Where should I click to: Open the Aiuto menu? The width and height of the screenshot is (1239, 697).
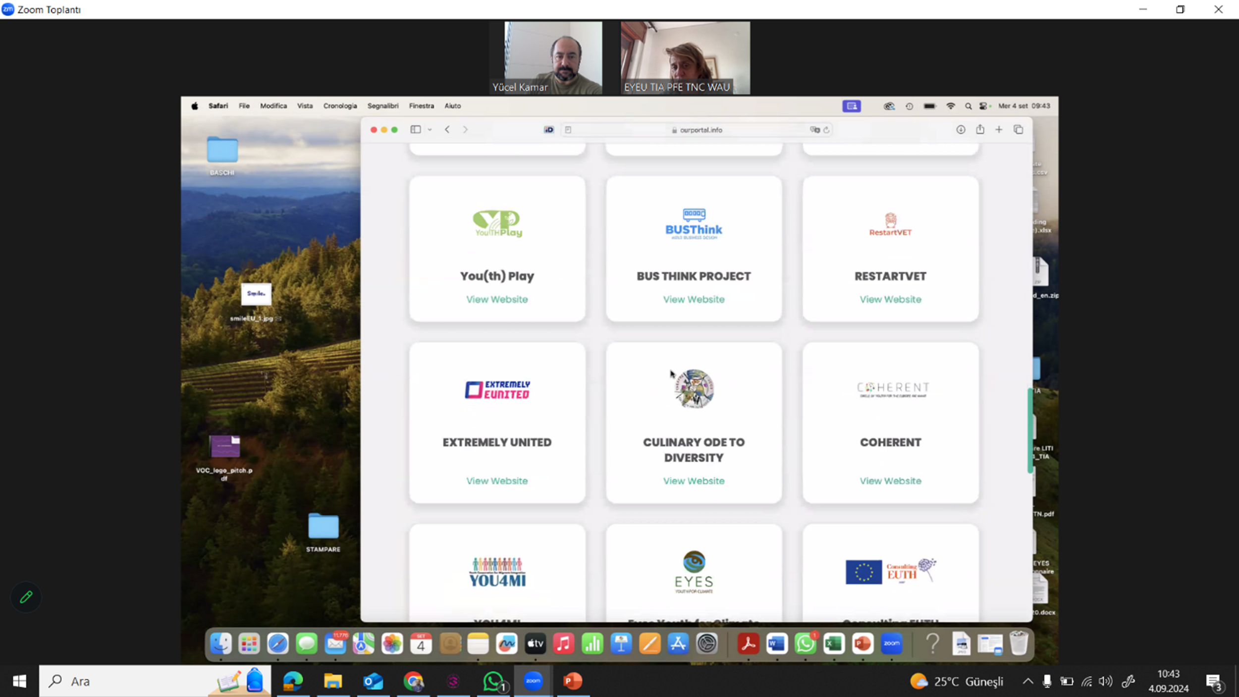(x=452, y=106)
